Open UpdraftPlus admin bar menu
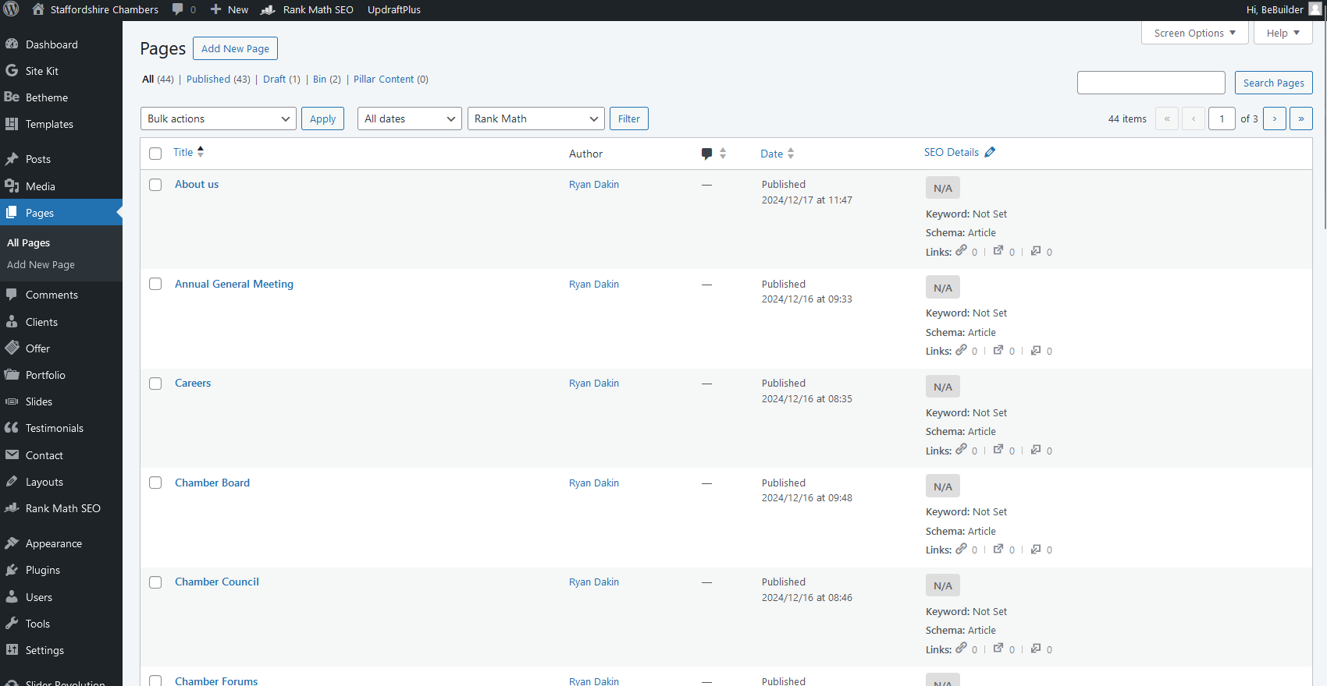The width and height of the screenshot is (1327, 686). tap(394, 9)
